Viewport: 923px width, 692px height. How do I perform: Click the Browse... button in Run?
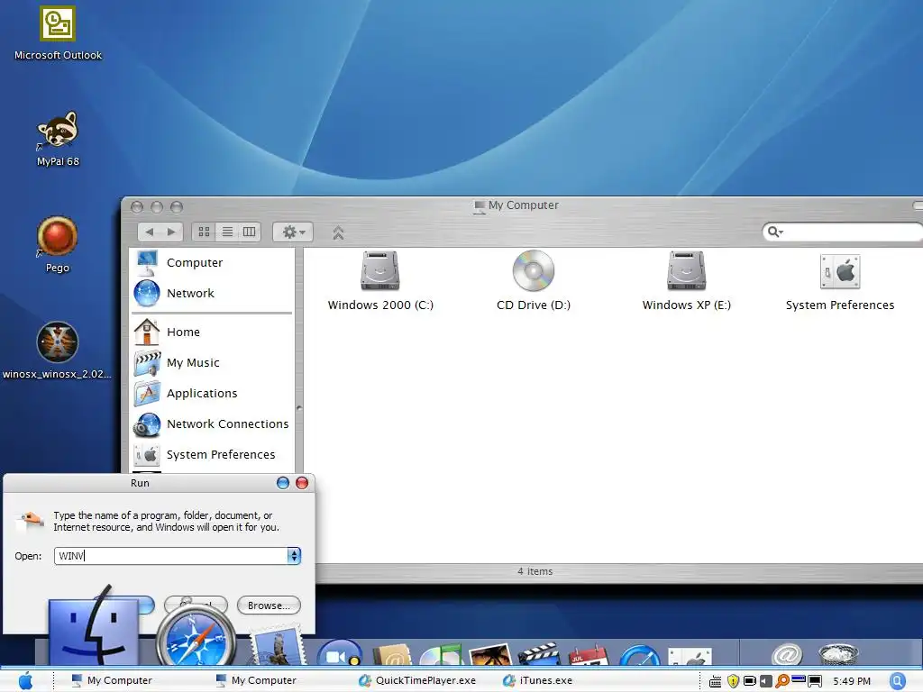click(269, 605)
